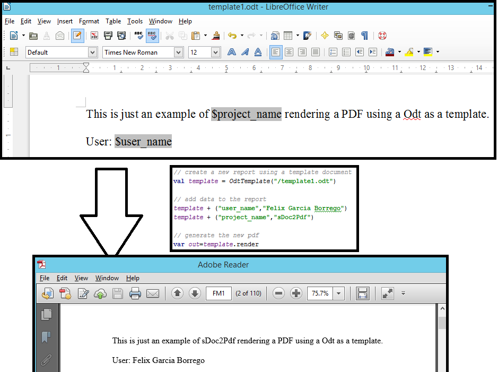
Task: Click Increase Indent icon
Action: 373,52
